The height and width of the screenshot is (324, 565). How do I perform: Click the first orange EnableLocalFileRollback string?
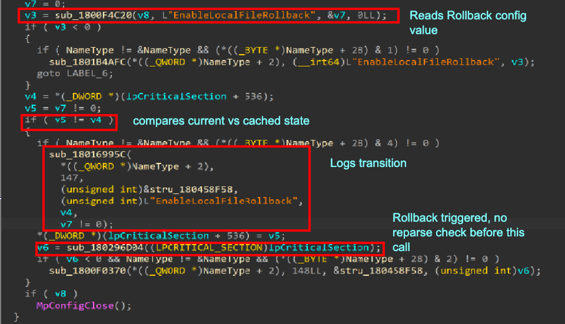click(242, 15)
